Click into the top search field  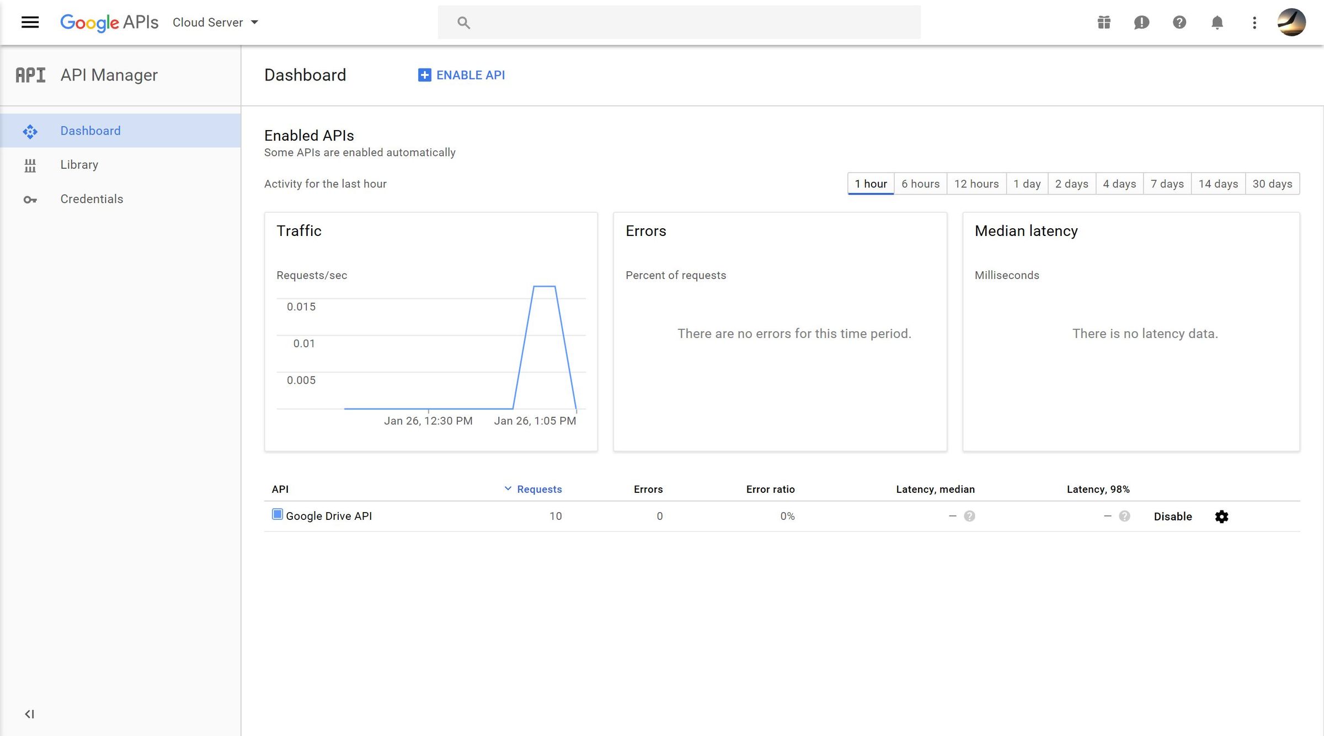679,23
